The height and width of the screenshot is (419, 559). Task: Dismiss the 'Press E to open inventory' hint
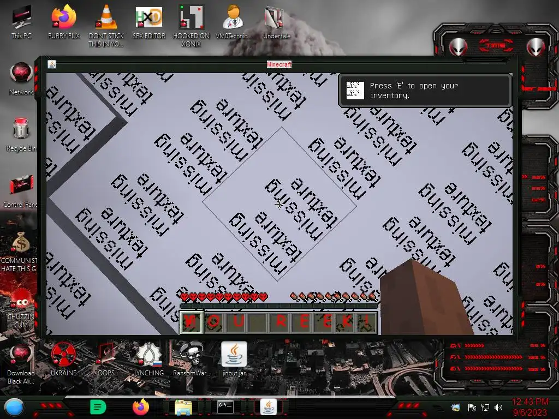pos(425,91)
